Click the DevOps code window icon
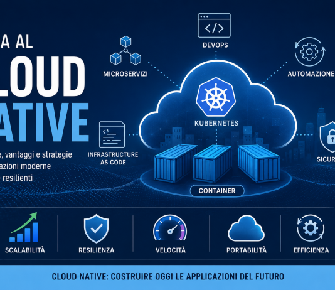 [214, 26]
